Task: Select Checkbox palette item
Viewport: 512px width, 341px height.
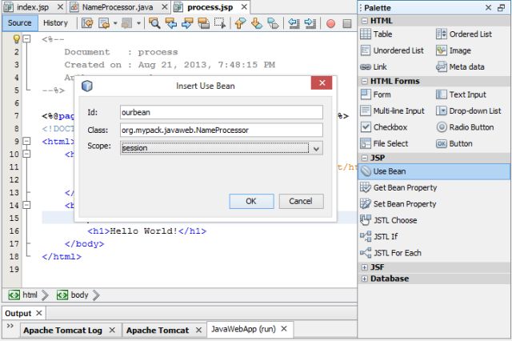Action: tap(384, 127)
